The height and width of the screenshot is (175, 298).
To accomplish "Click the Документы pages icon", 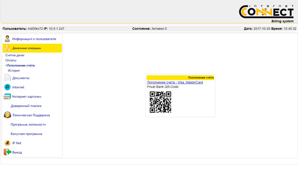I will (8, 78).
